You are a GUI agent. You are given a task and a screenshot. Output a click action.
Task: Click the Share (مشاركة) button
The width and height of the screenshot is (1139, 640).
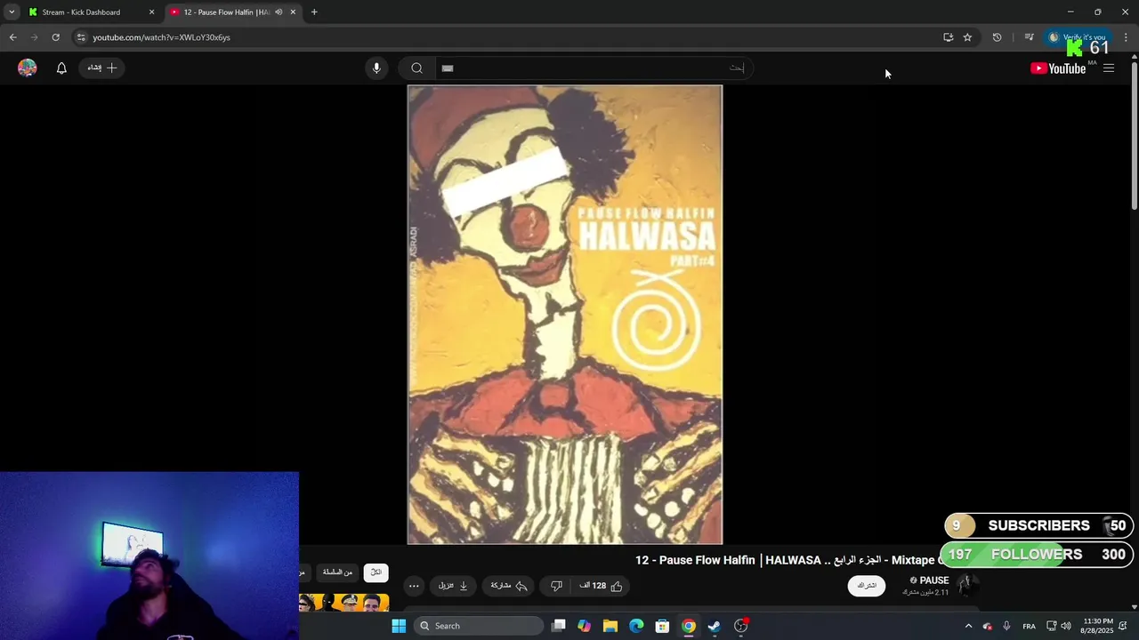click(509, 586)
